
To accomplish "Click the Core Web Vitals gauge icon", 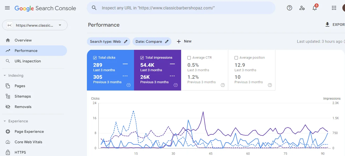I will (8, 142).
